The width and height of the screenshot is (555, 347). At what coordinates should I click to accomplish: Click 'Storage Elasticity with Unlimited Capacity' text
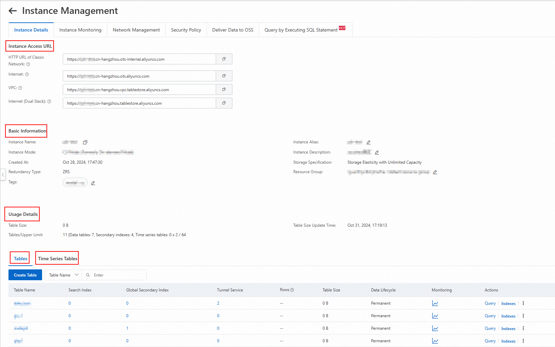click(384, 162)
